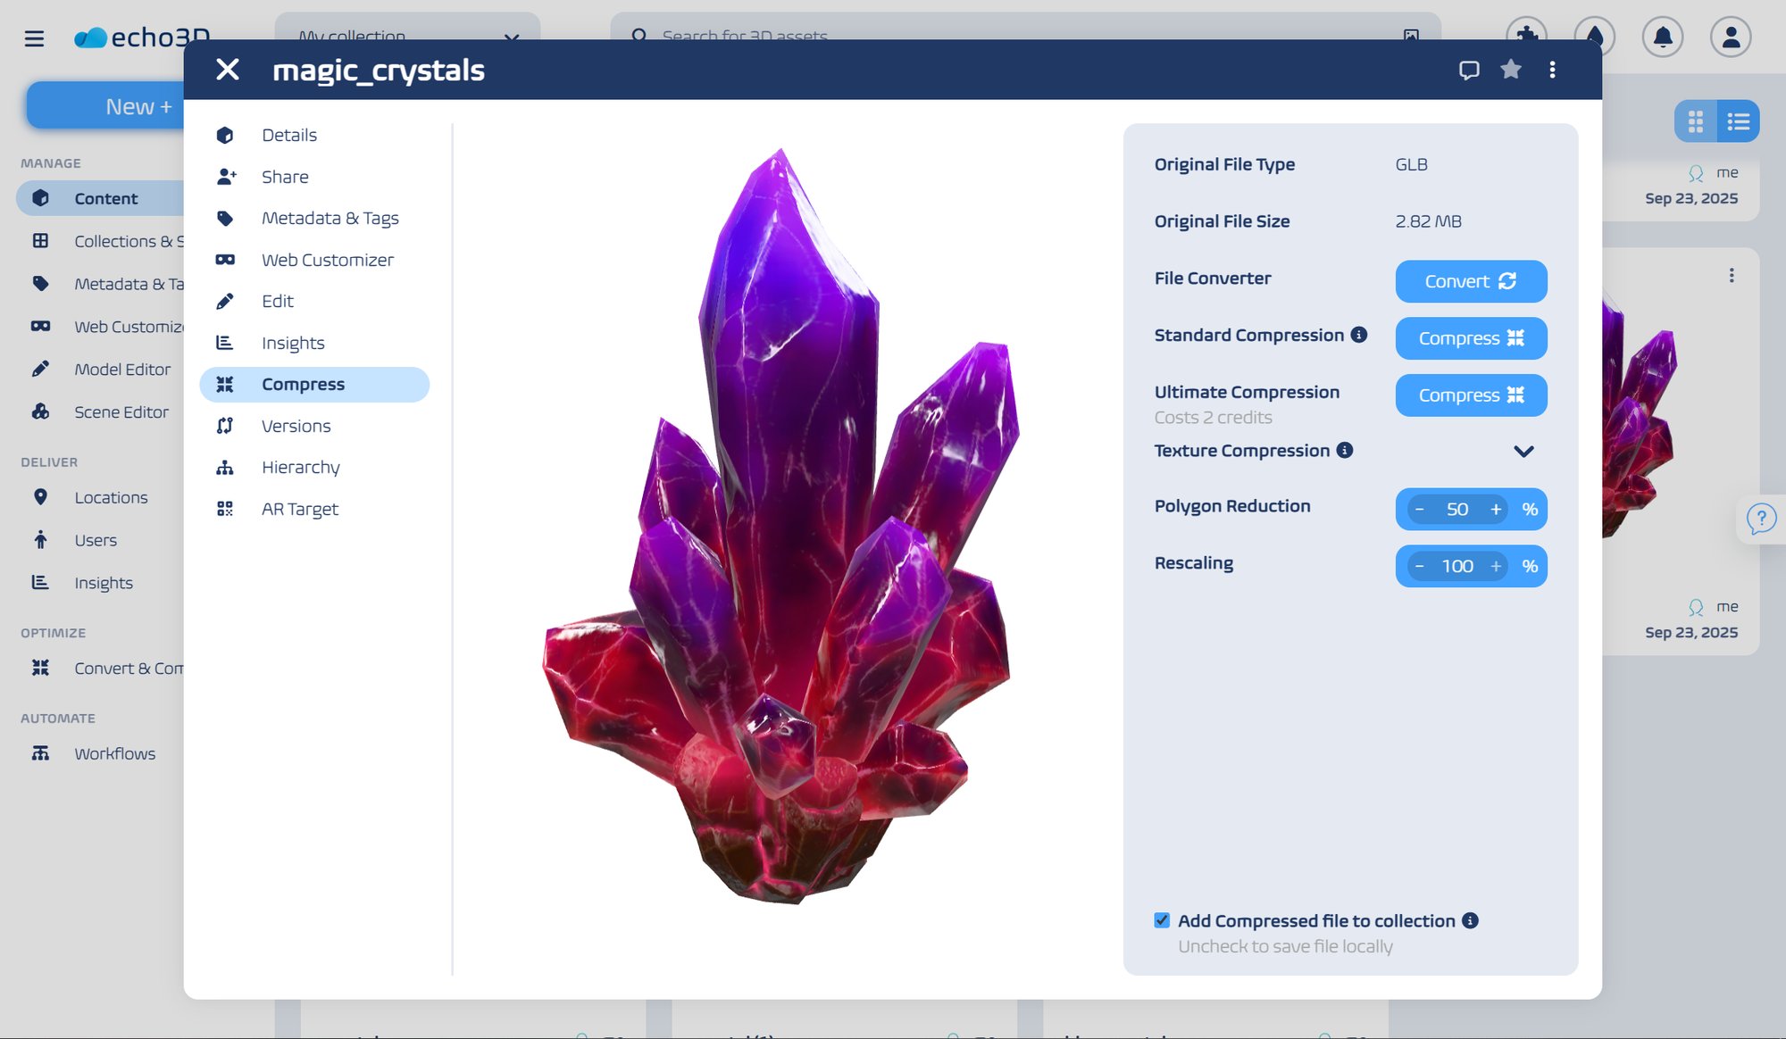This screenshot has width=1786, height=1039.
Task: Open the asset card three-dot menu
Action: [x=1732, y=276]
